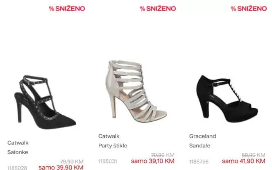This screenshot has height=170, width=272.
Task: Click article number 1185028
Action: (17, 168)
